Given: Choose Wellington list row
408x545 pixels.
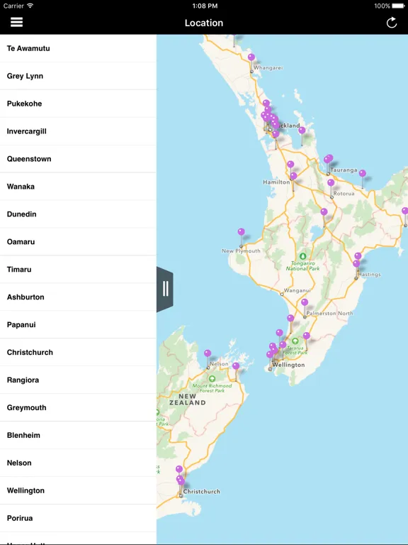Looking at the screenshot, I should 78,490.
